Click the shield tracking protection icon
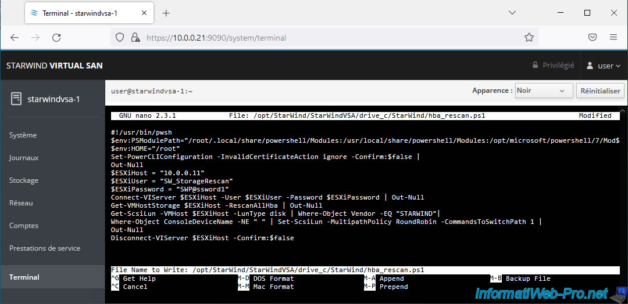628x304 pixels. pos(120,37)
